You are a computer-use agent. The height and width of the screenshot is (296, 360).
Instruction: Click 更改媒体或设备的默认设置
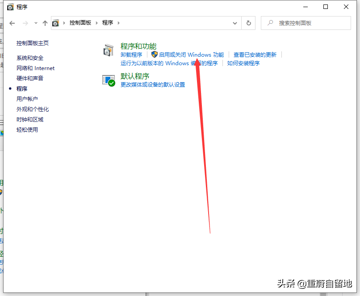(152, 84)
